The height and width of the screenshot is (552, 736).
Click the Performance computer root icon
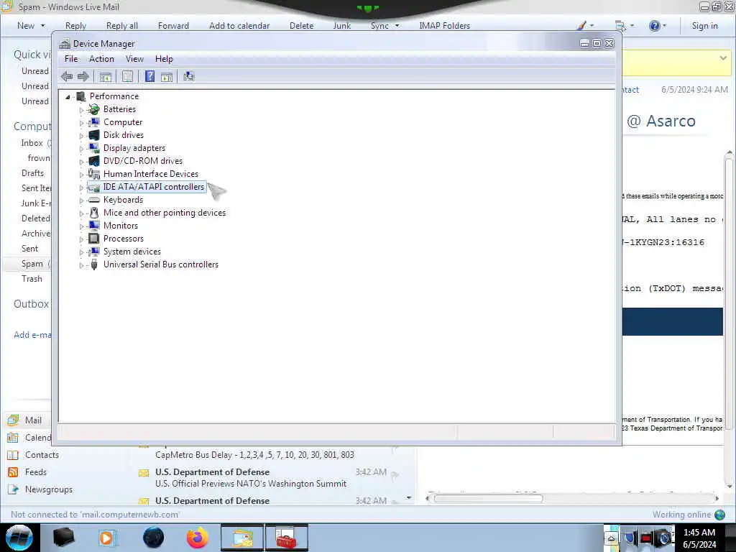tap(80, 96)
